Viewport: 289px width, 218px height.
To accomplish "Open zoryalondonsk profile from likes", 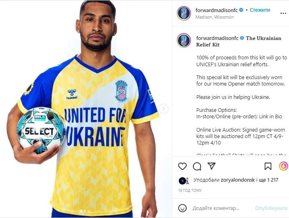I will (238, 180).
